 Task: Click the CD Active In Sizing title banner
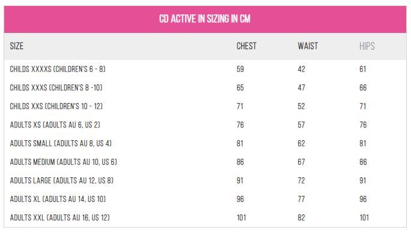click(205, 19)
